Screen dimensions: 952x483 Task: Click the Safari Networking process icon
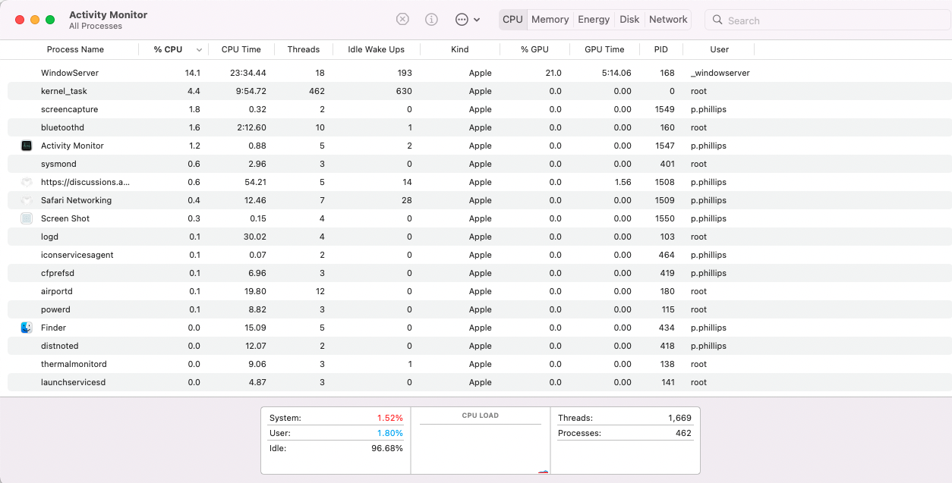coord(27,200)
